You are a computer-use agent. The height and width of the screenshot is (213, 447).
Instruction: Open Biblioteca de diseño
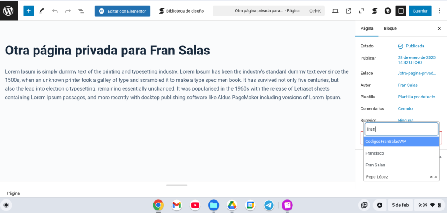(181, 11)
